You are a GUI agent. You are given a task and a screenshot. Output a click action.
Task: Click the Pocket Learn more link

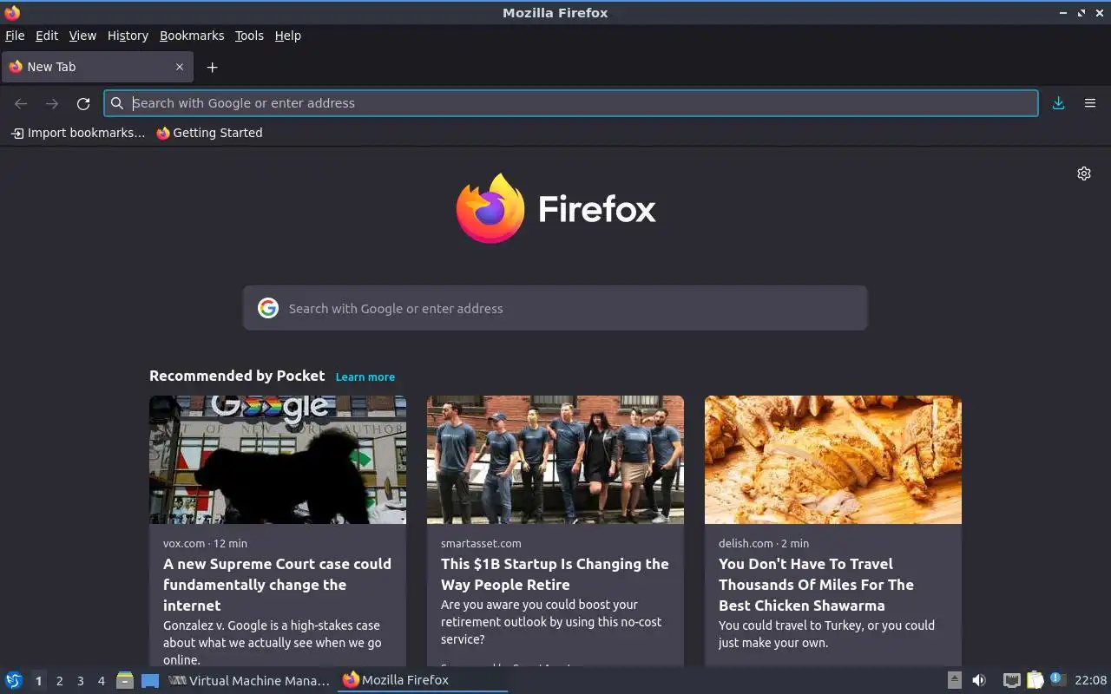pos(365,376)
